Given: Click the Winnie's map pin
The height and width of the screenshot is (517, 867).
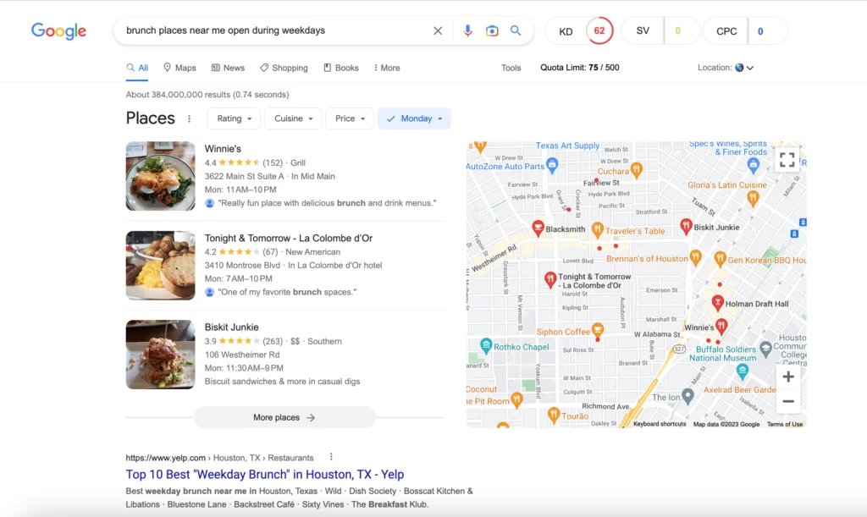Looking at the screenshot, I should coord(721,327).
